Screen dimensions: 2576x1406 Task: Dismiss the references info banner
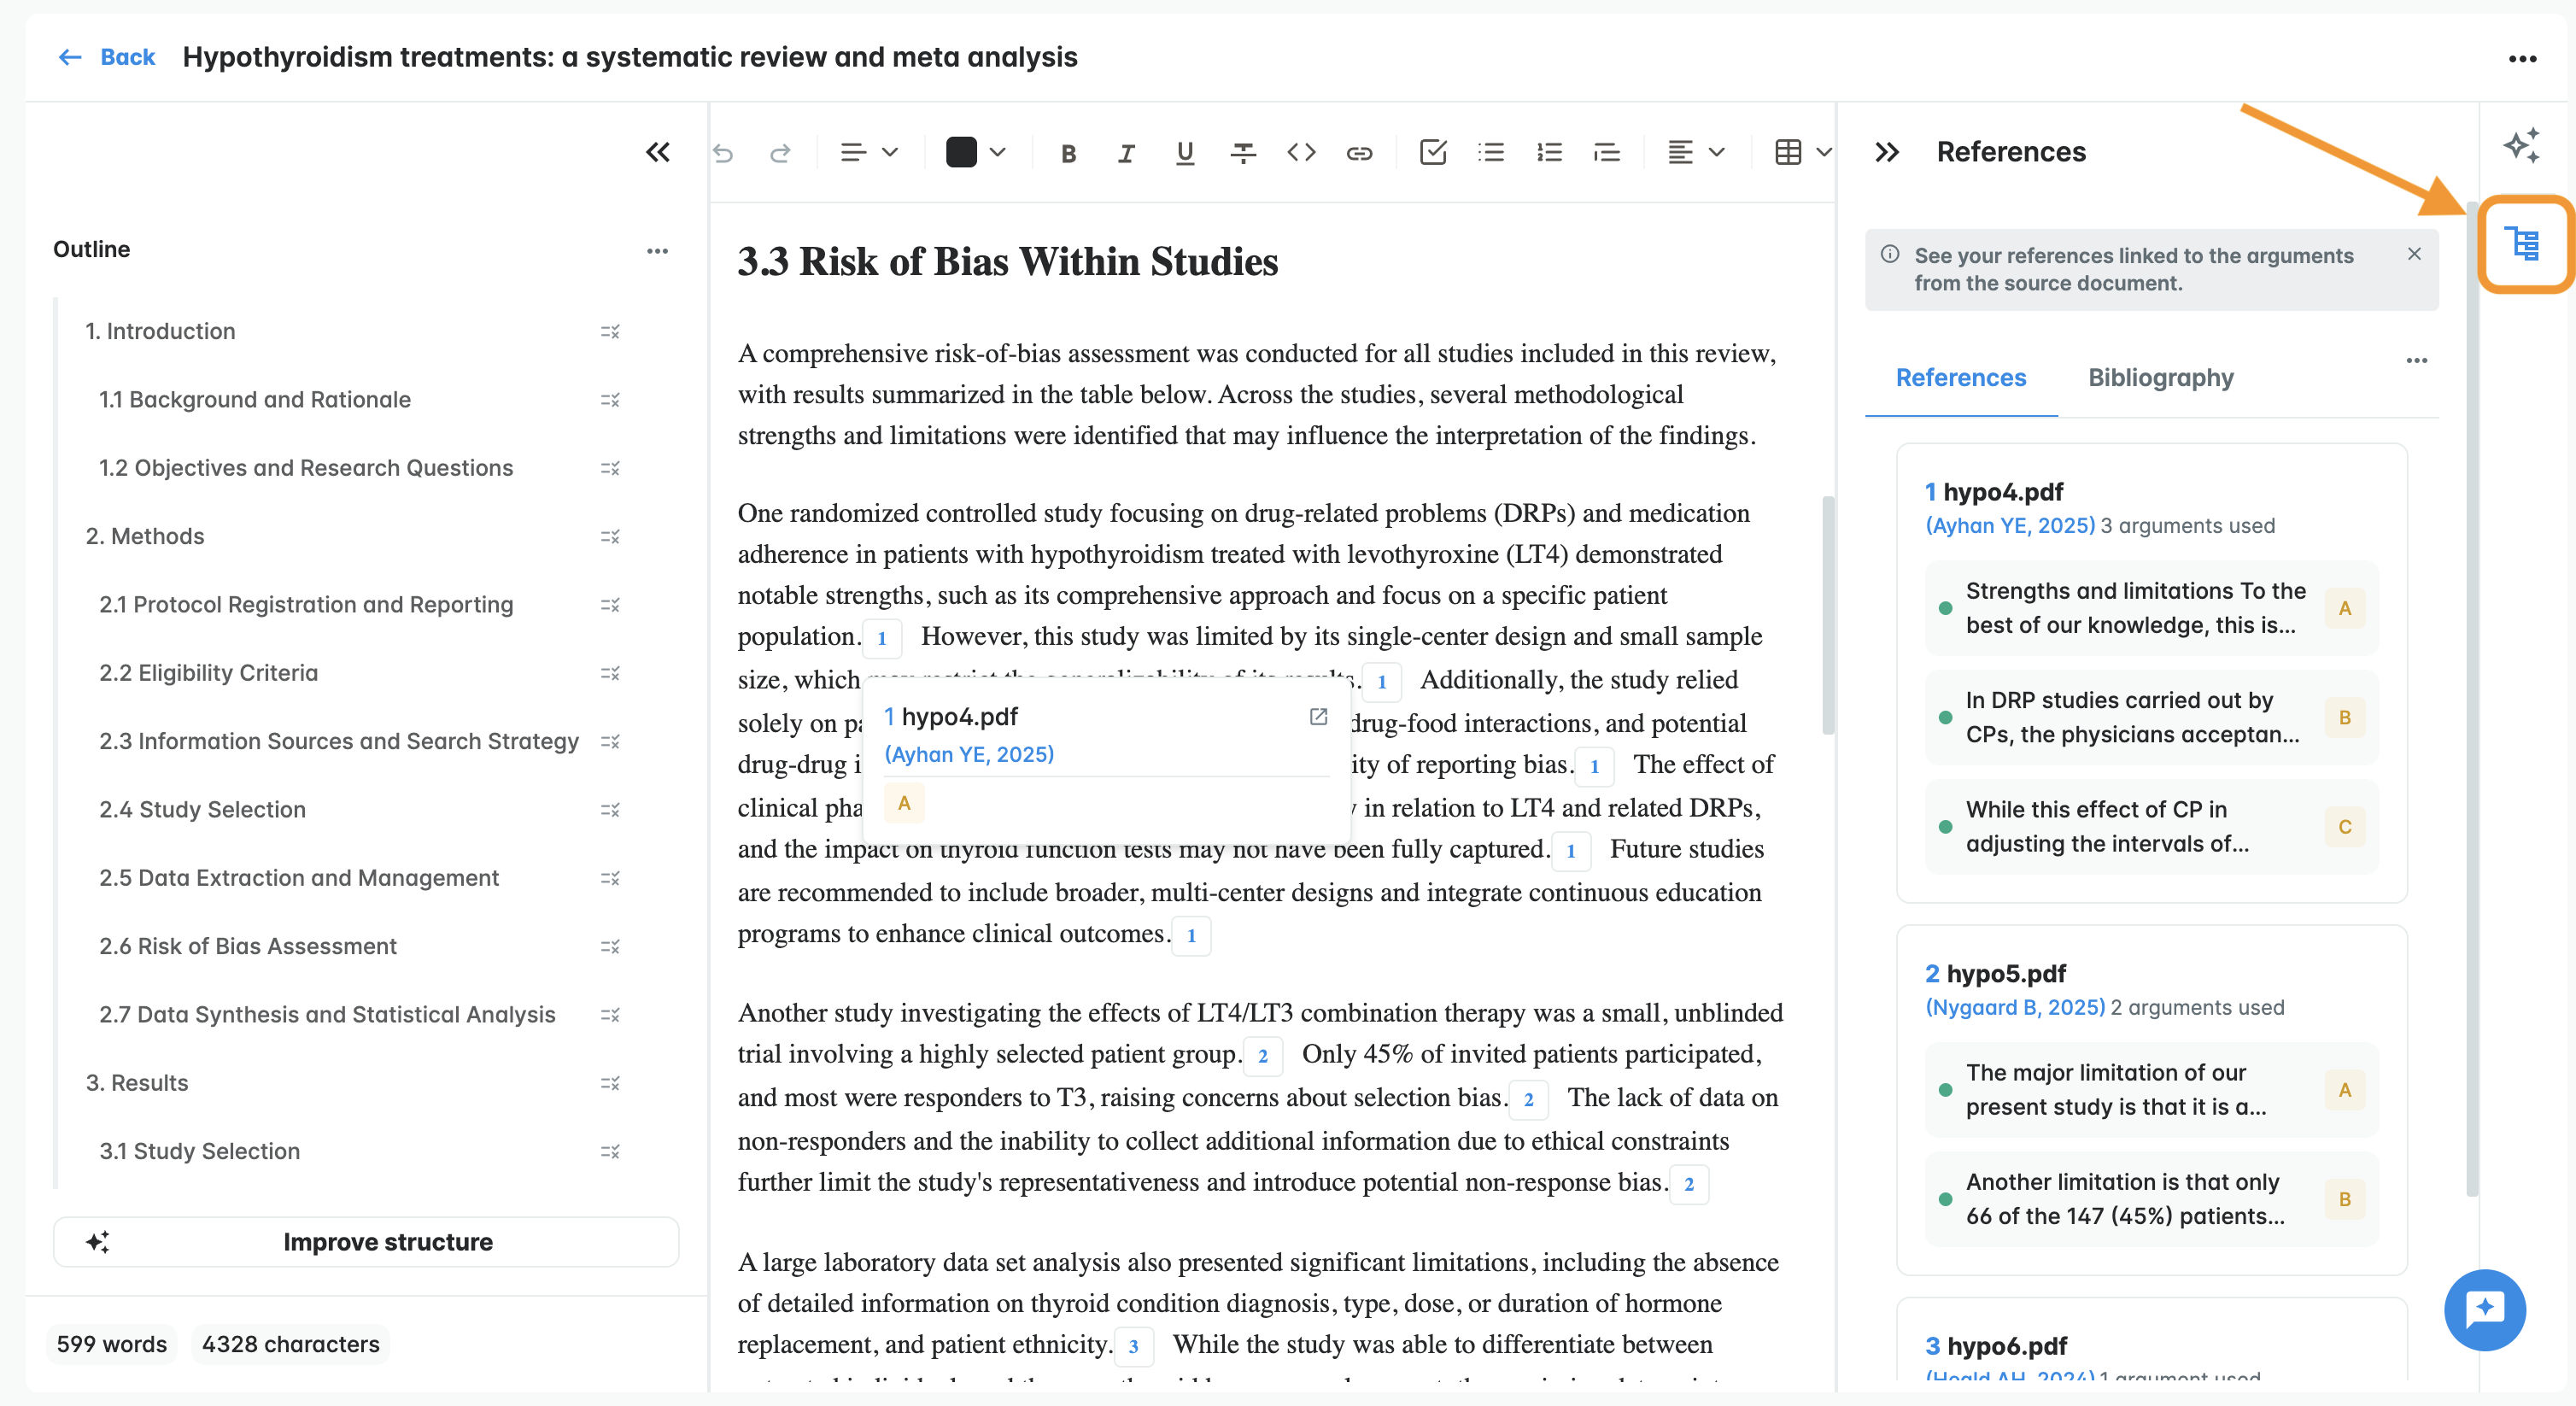(x=2414, y=254)
